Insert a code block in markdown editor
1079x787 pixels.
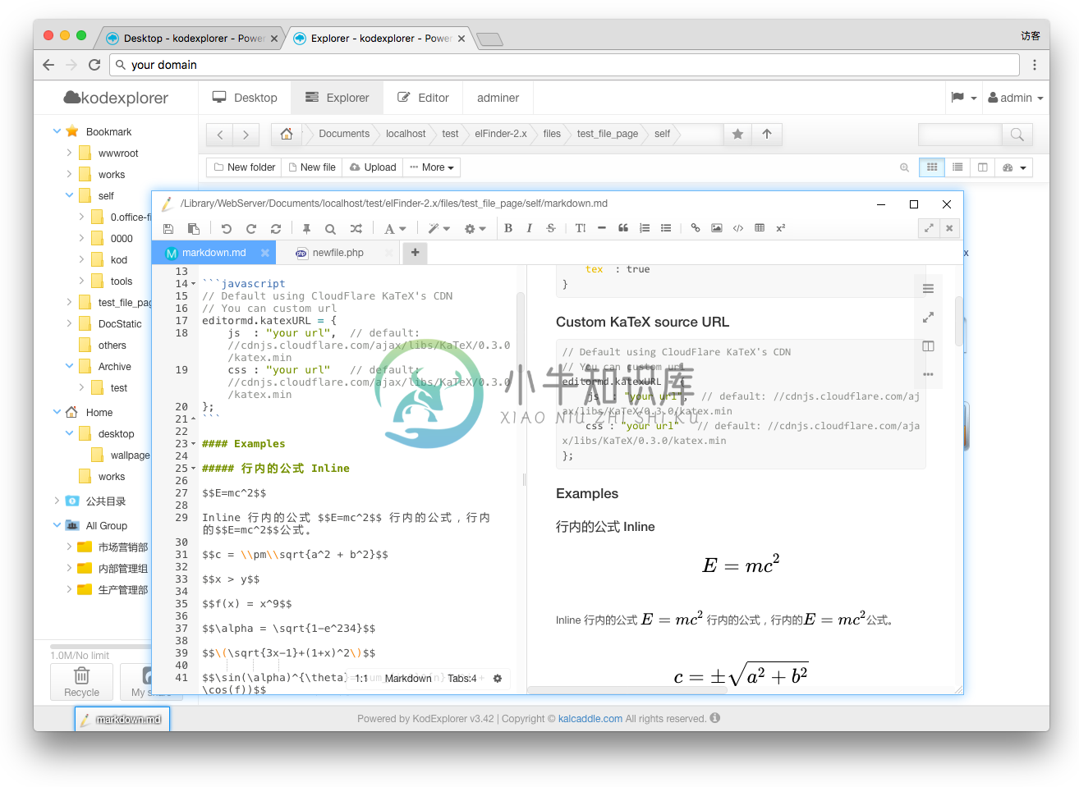(738, 228)
